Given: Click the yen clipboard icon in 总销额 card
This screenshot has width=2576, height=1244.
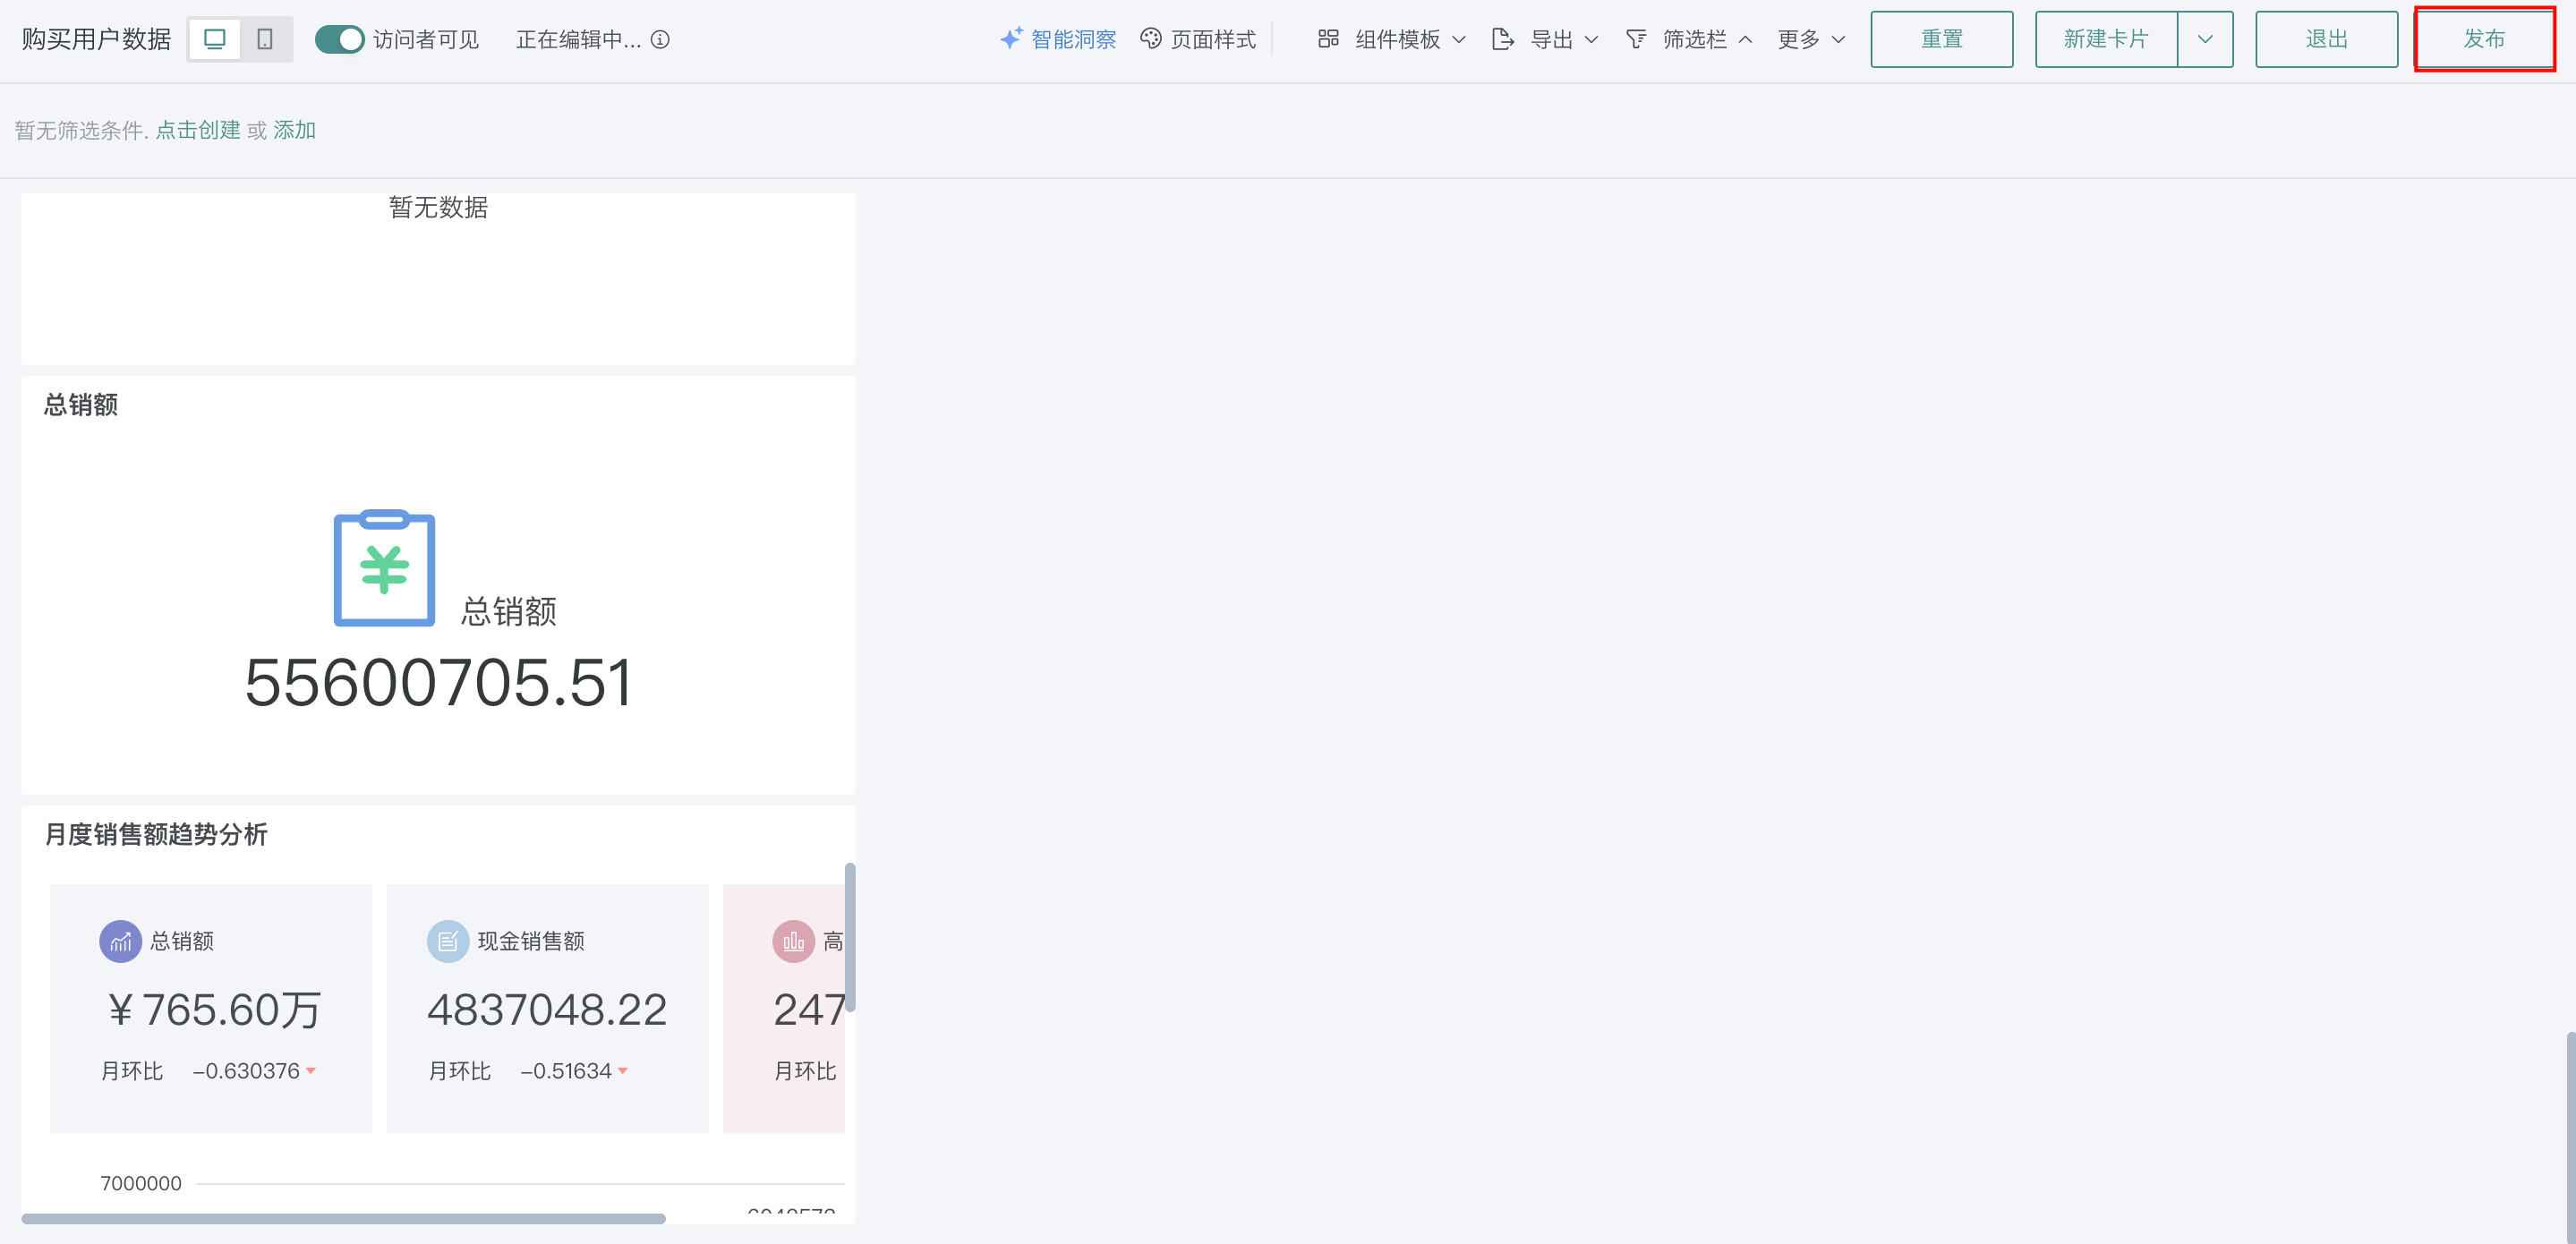Looking at the screenshot, I should point(384,568).
